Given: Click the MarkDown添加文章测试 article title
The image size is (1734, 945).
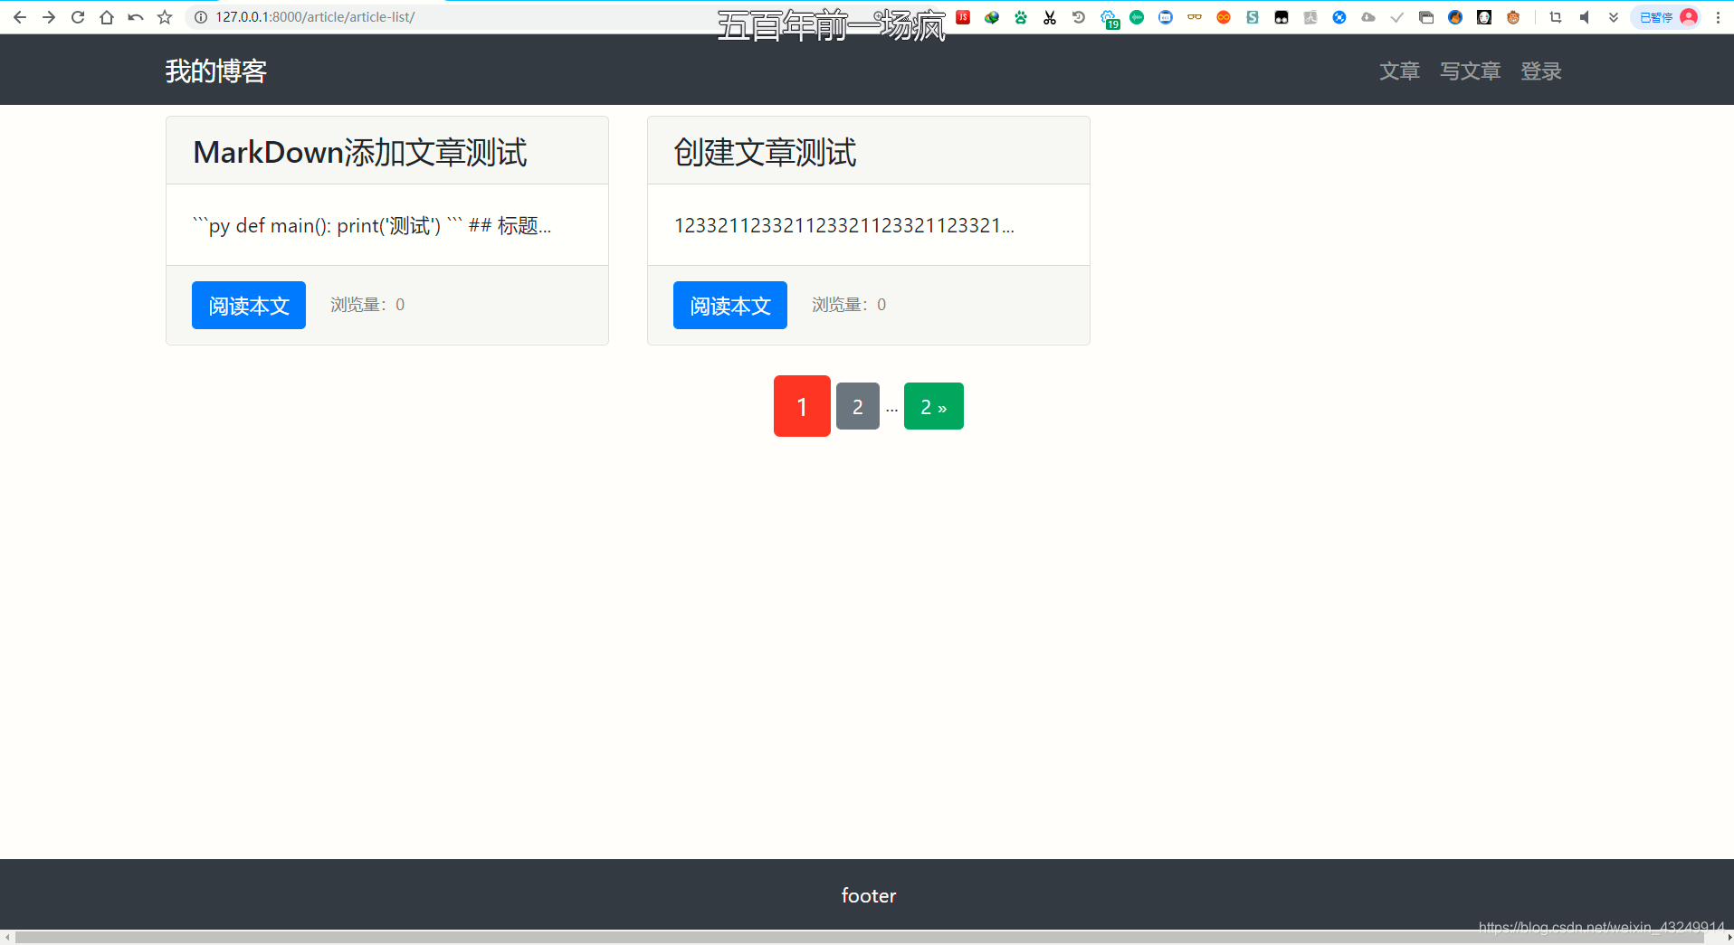Looking at the screenshot, I should 360,152.
